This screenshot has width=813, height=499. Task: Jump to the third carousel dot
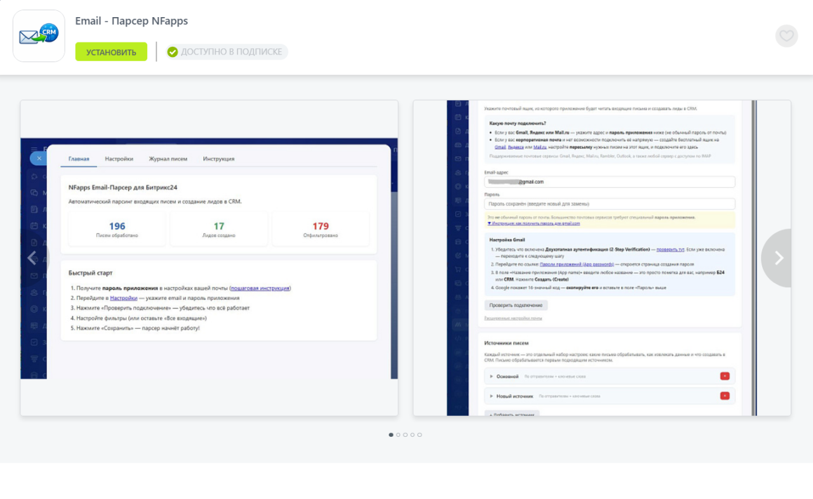coord(405,435)
